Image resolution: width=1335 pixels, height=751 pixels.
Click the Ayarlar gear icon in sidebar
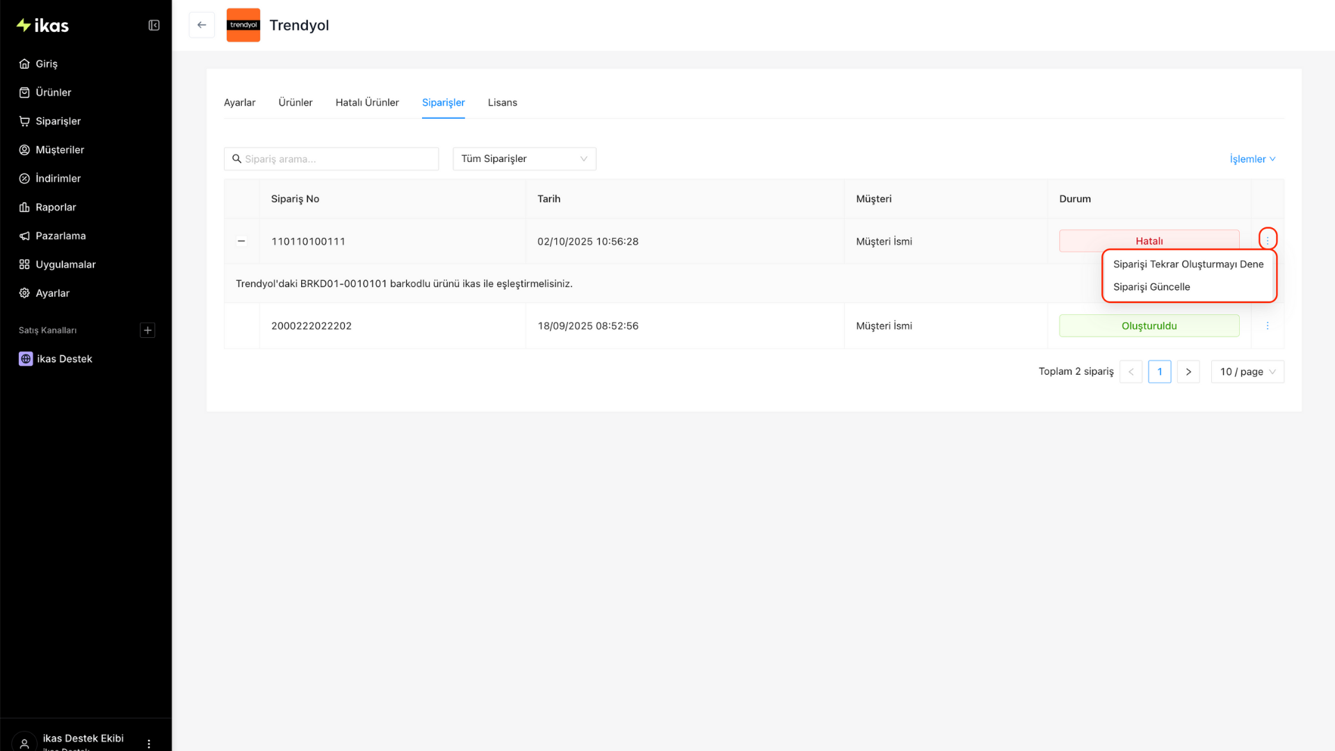pyautogui.click(x=24, y=293)
